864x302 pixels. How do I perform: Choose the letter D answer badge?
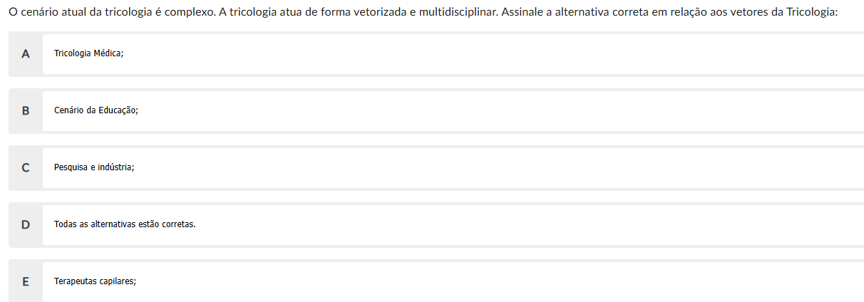pos(26,224)
